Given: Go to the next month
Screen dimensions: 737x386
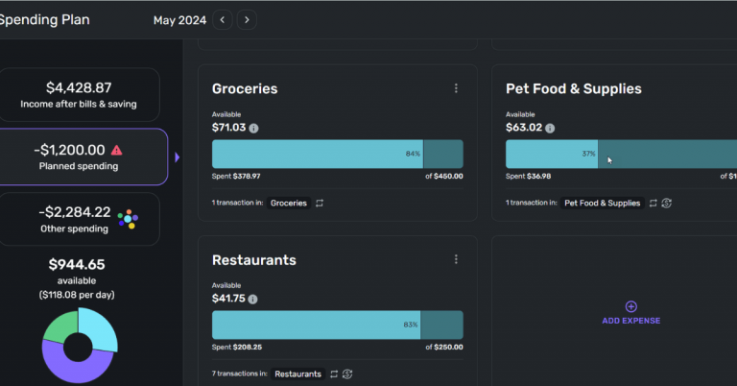Looking at the screenshot, I should [x=248, y=19].
